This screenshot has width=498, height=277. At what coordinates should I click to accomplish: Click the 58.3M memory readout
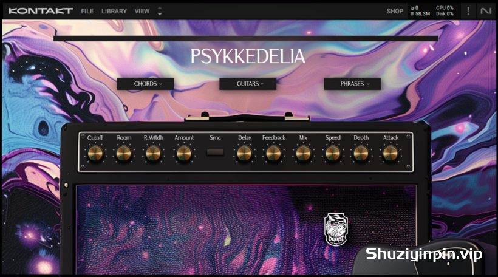pos(420,13)
